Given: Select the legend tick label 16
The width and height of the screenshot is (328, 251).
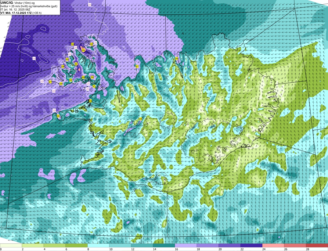Looking at the screenshot, I should click(176, 249).
